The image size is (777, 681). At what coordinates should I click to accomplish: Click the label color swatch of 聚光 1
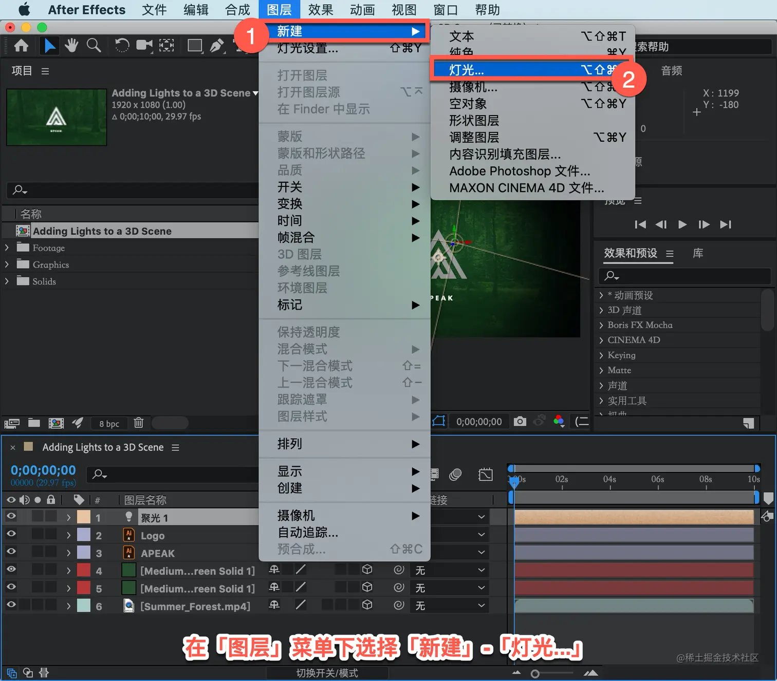pyautogui.click(x=84, y=517)
